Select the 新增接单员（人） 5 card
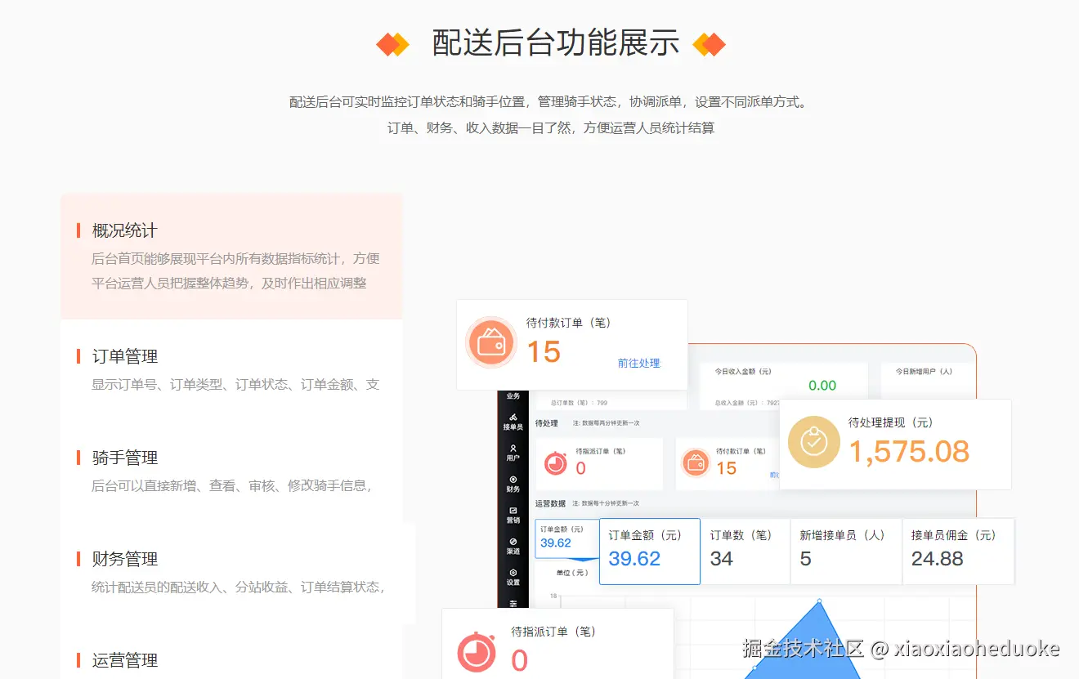Screen dimensions: 1079x679 point(846,552)
